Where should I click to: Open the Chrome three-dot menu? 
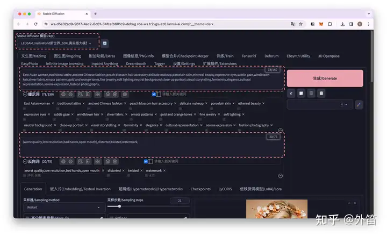(369, 24)
